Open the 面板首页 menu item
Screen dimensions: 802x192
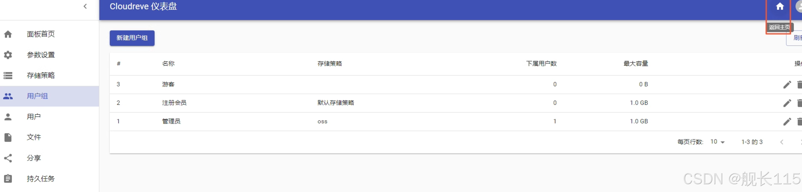pyautogui.click(x=49, y=34)
